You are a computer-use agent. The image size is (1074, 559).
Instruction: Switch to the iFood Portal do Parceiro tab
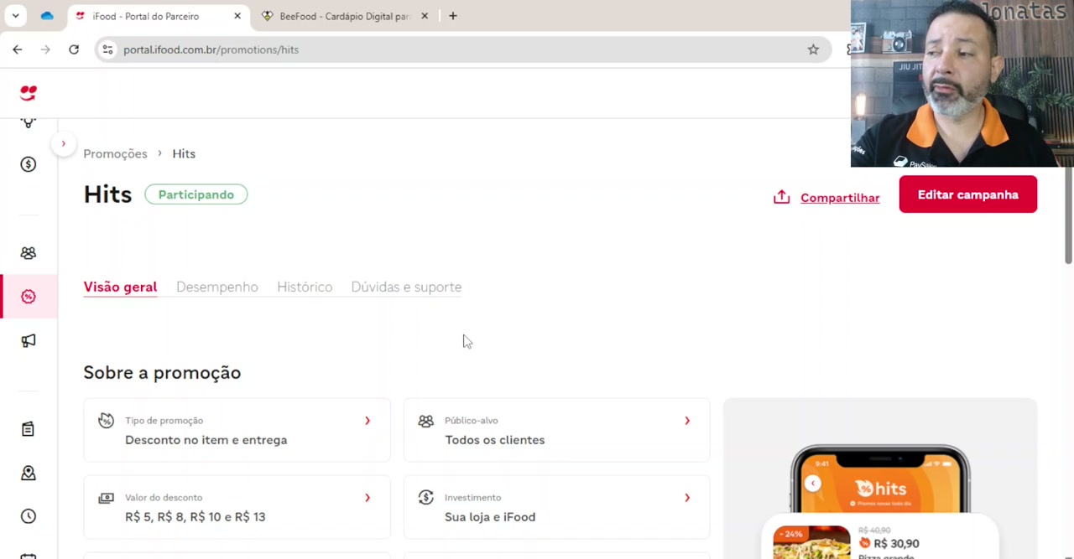pos(158,16)
